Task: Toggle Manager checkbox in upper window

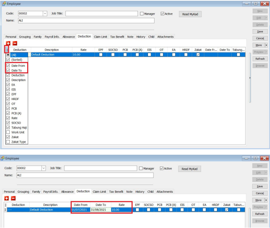Action: 142,14
